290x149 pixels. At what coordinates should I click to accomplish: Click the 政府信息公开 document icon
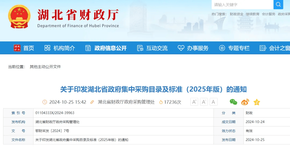pyautogui.click(x=88, y=48)
